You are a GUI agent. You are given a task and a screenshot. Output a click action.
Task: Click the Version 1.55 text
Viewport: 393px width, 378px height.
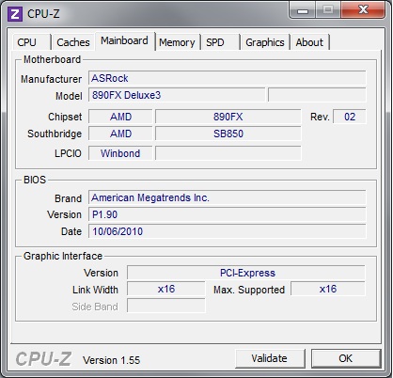[111, 360]
